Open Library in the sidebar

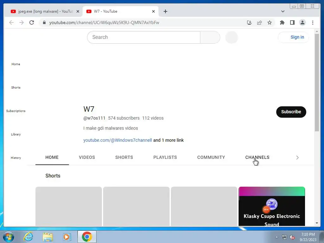[16, 134]
